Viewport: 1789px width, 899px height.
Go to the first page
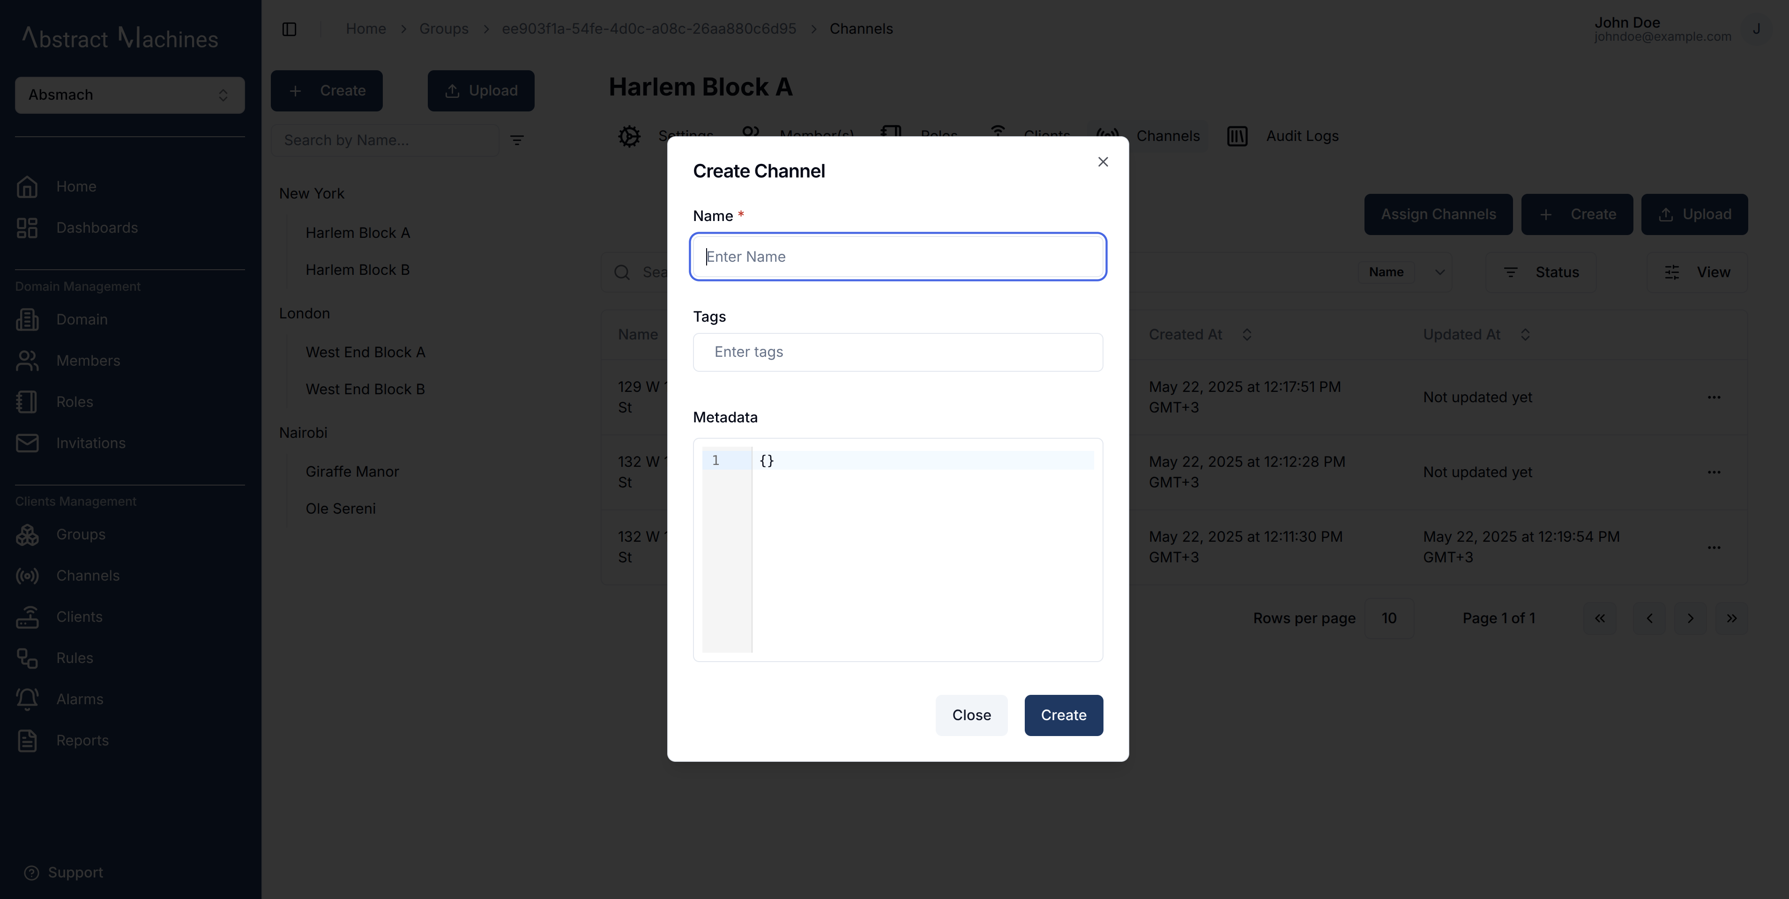tap(1600, 619)
